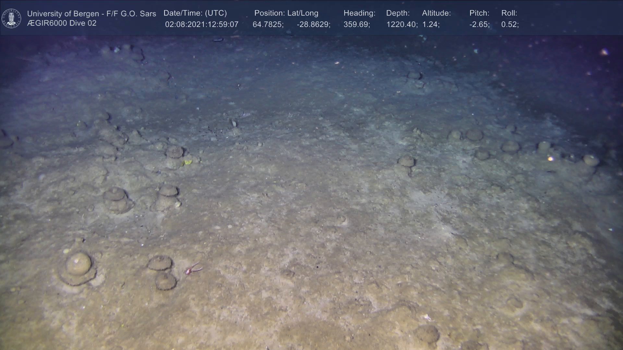Viewport: 623px width, 350px height.
Task: Click the Date/Time: (UTC) label
Action: 195,13
